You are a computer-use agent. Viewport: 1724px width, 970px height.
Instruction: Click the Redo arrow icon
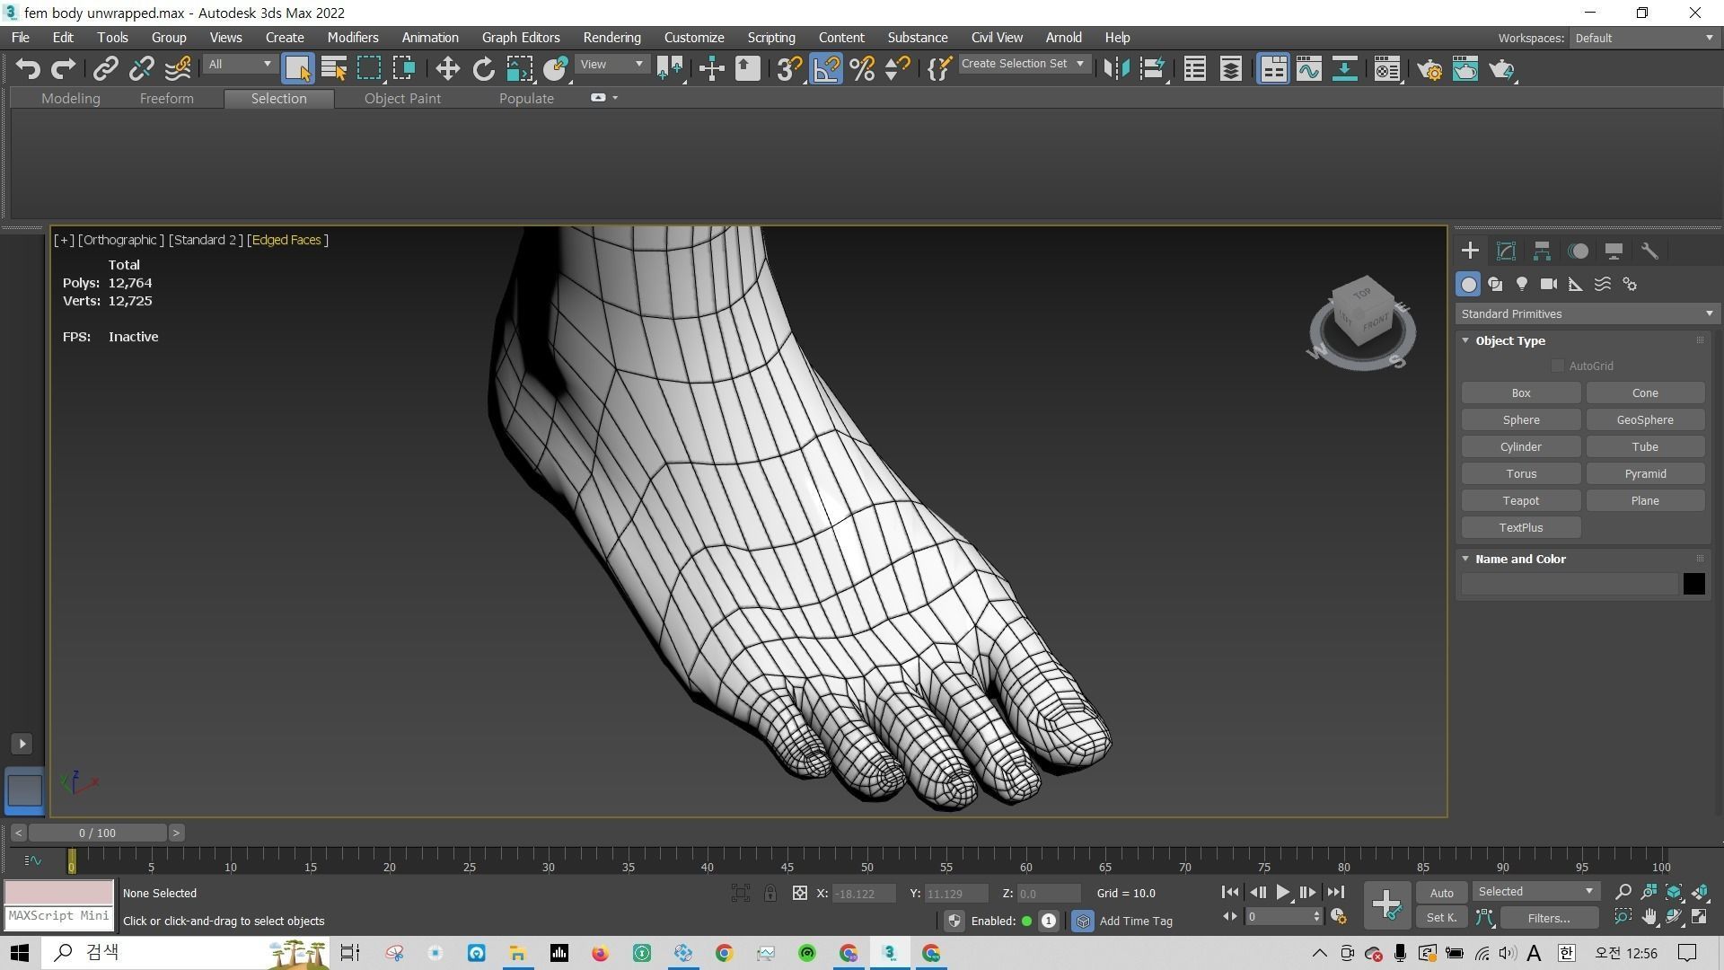[x=63, y=69]
